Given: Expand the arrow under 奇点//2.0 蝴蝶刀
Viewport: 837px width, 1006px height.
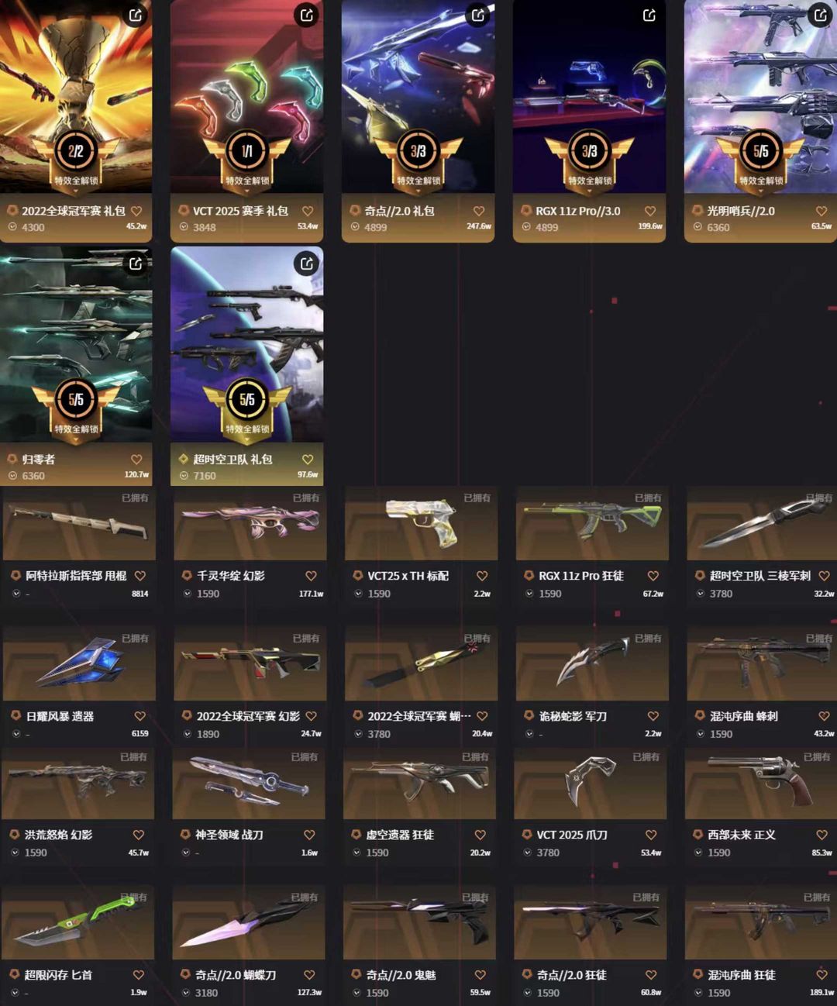Looking at the screenshot, I should 187,993.
